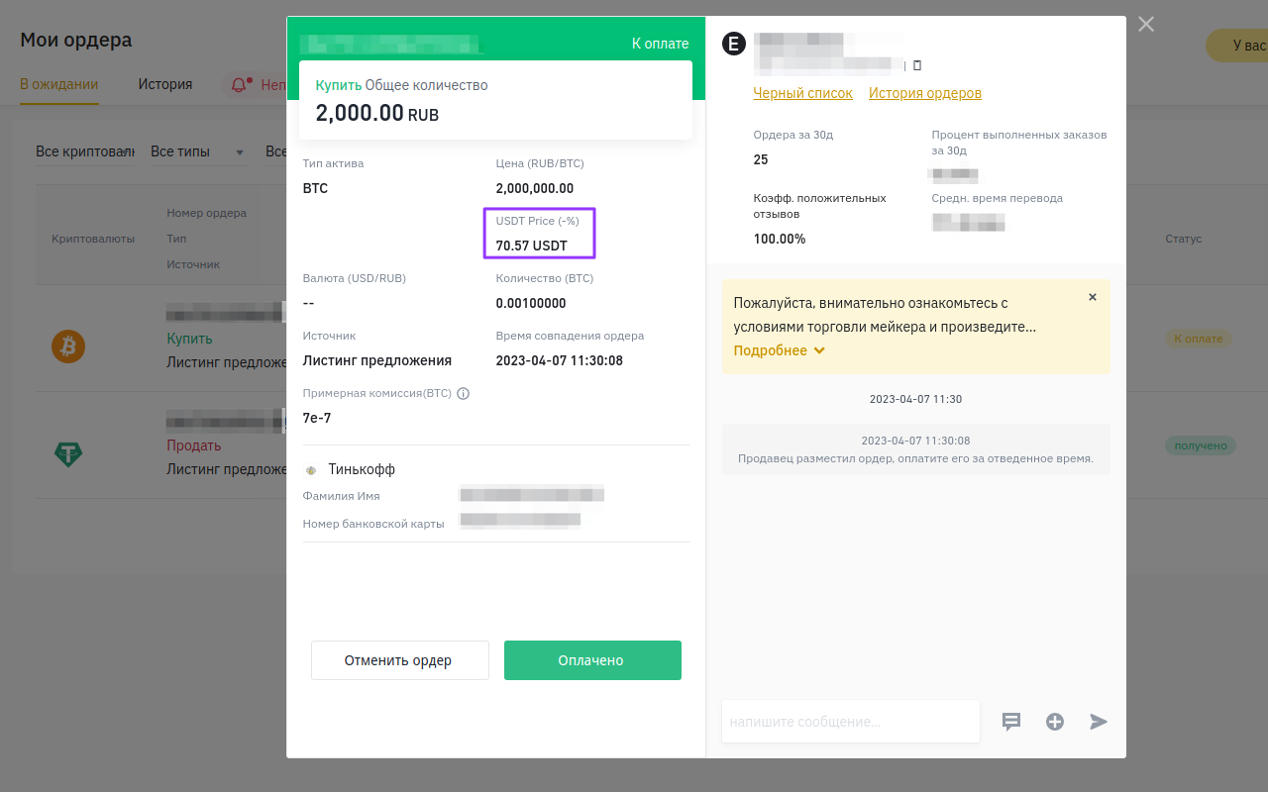Switch to the История tab
The width and height of the screenshot is (1268, 792).
pos(165,85)
